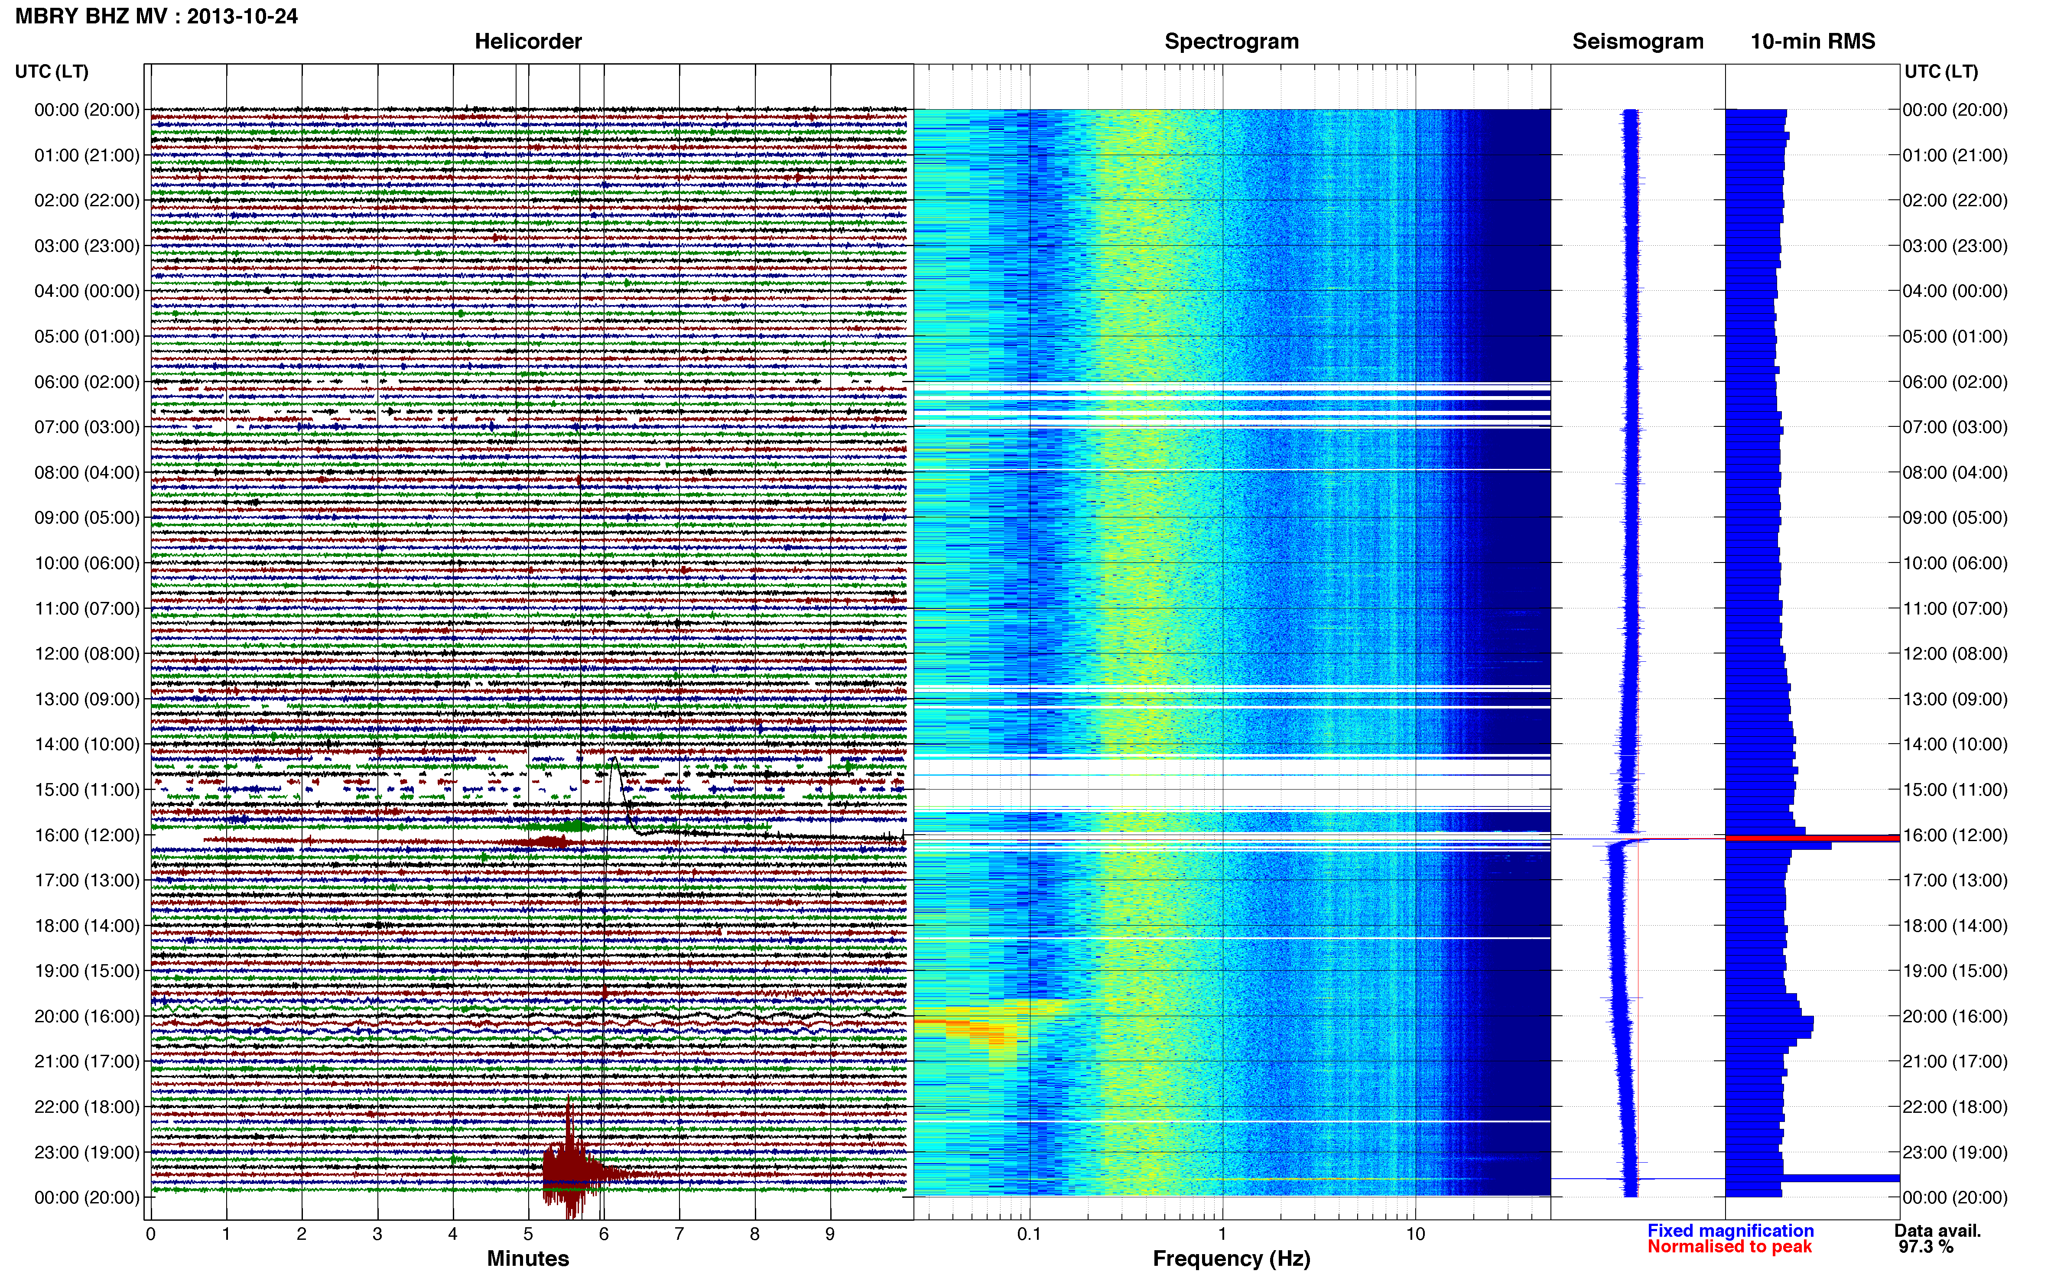Click left-axis time label '16:00 (12:00)'
The image size is (2054, 1284).
(87, 835)
